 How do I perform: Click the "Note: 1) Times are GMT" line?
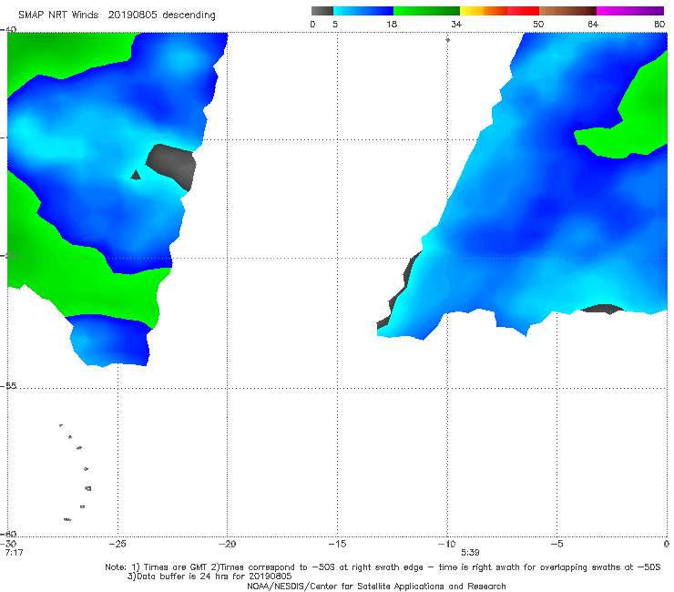pos(383,567)
